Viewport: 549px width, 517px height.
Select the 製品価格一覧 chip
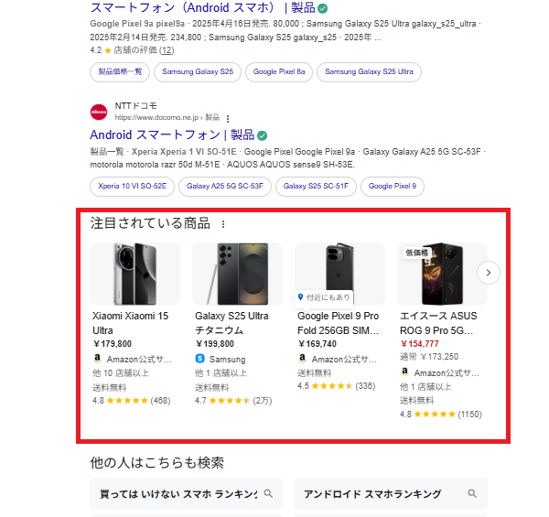pyautogui.click(x=120, y=72)
